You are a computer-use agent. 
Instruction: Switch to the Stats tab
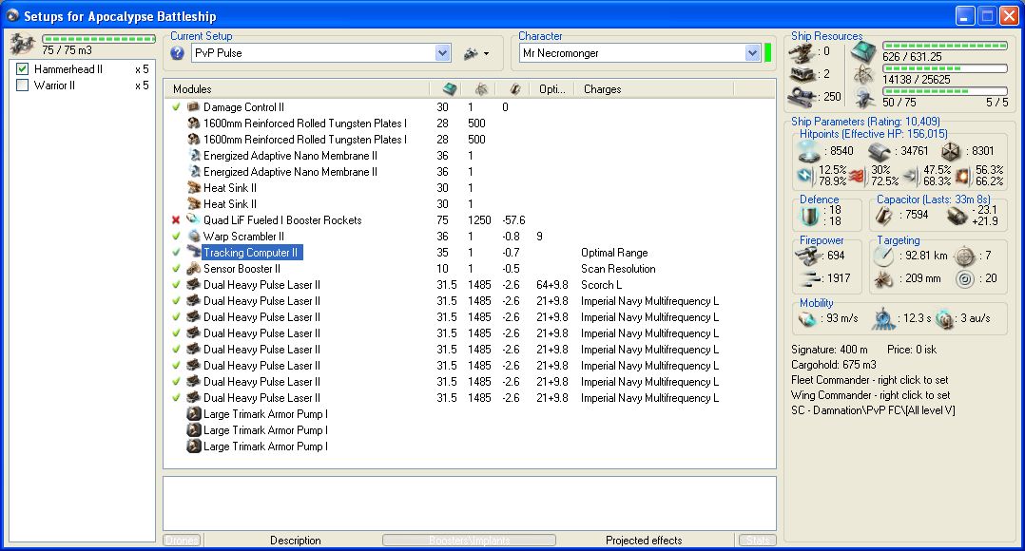pyautogui.click(x=759, y=541)
